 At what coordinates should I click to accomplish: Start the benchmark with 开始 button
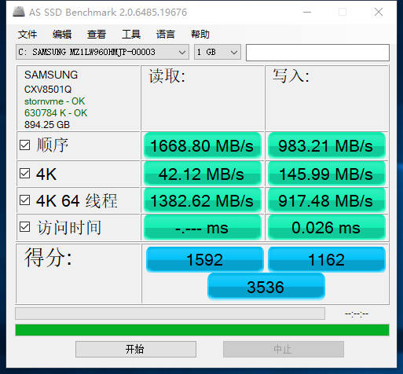(136, 349)
